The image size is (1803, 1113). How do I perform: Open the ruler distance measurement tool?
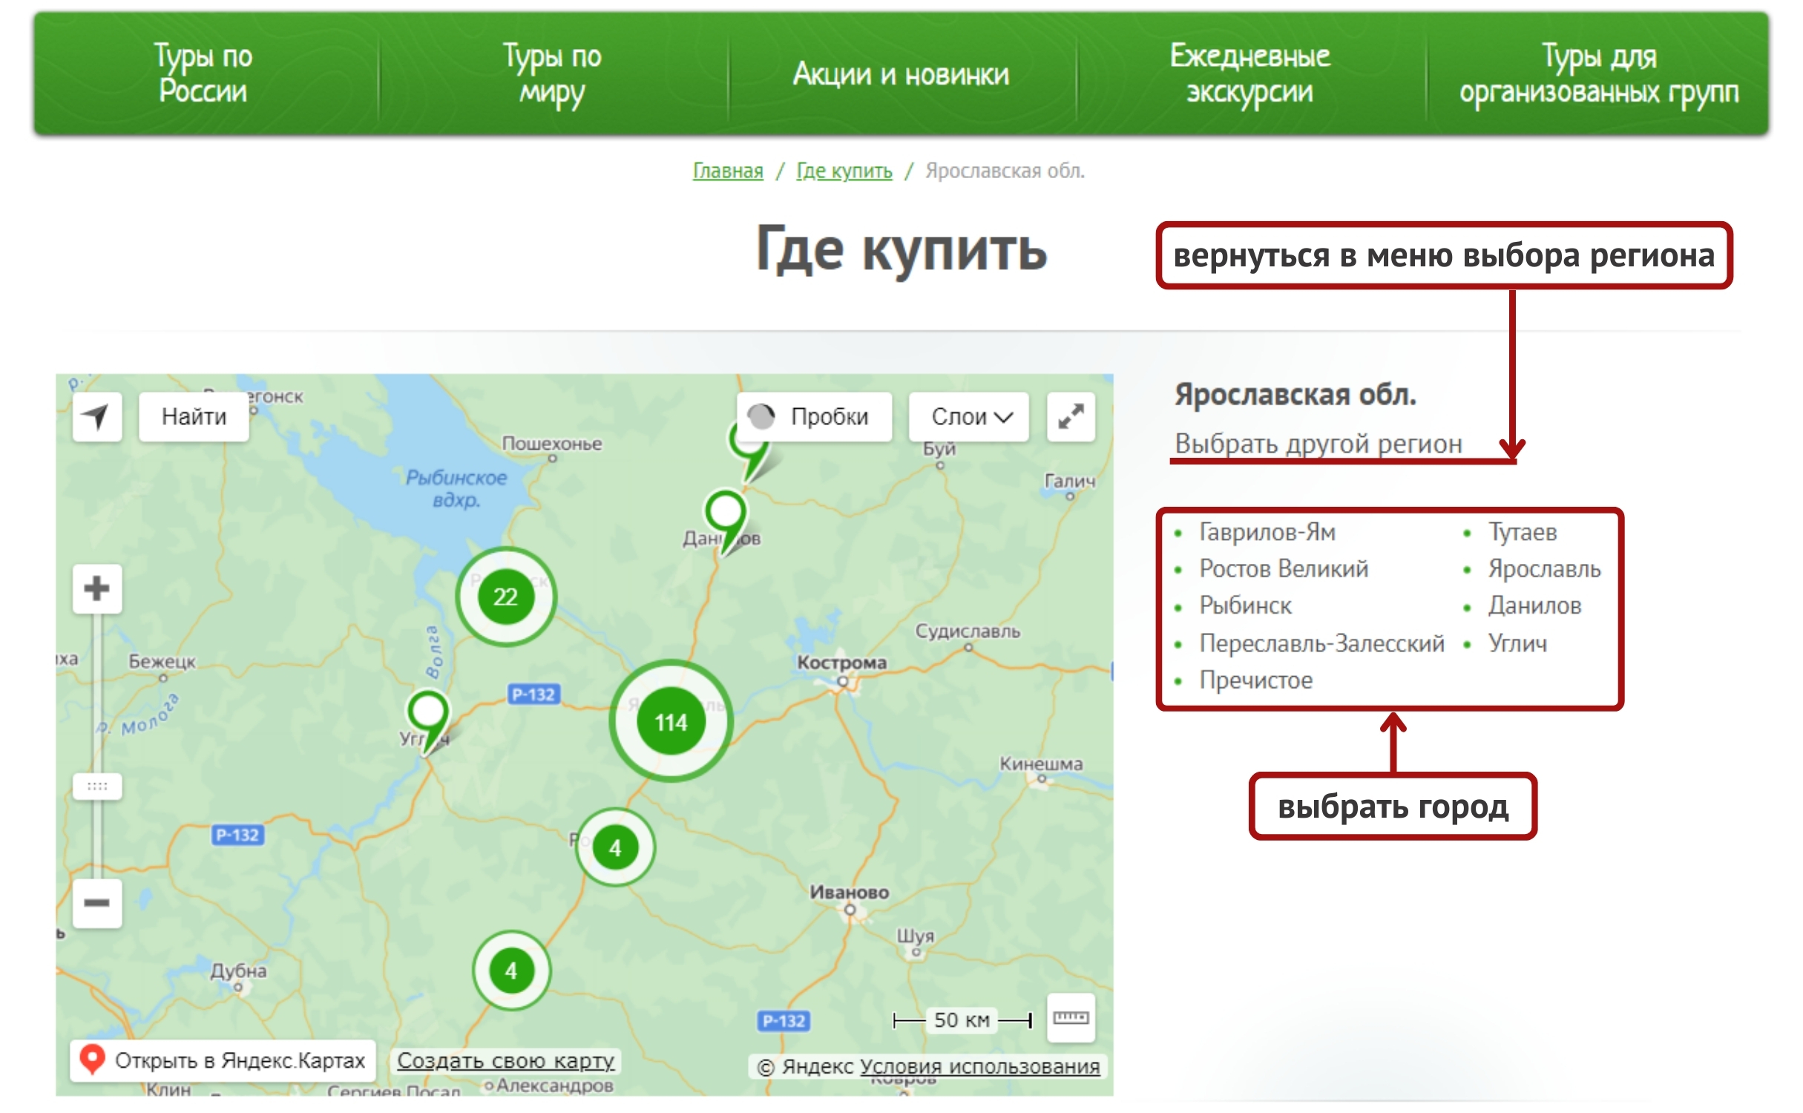(1071, 1018)
